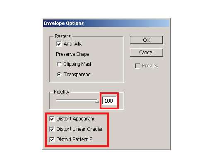Click the Fidelity slider thumb triangle
The width and height of the screenshot is (207, 166).
click(x=97, y=101)
